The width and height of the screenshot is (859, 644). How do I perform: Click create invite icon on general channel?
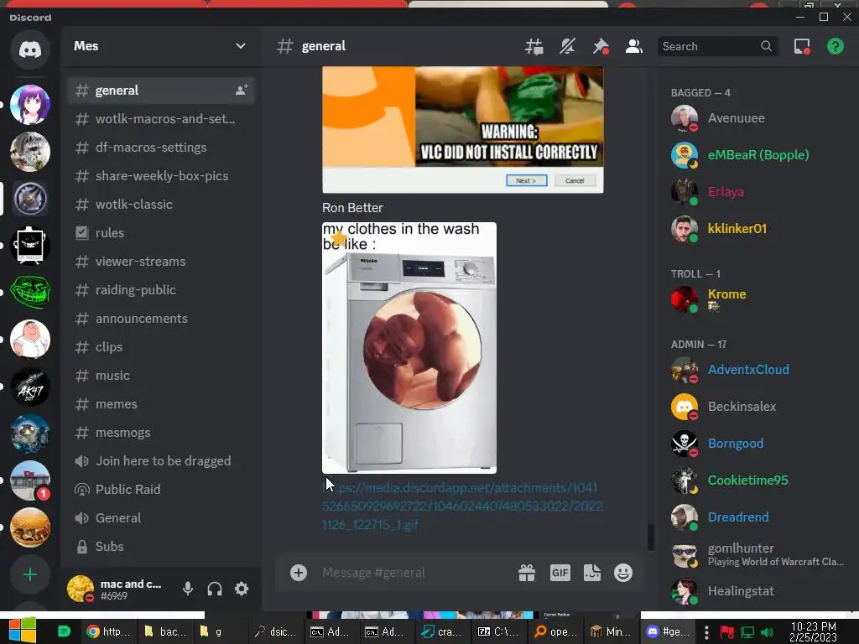point(242,90)
